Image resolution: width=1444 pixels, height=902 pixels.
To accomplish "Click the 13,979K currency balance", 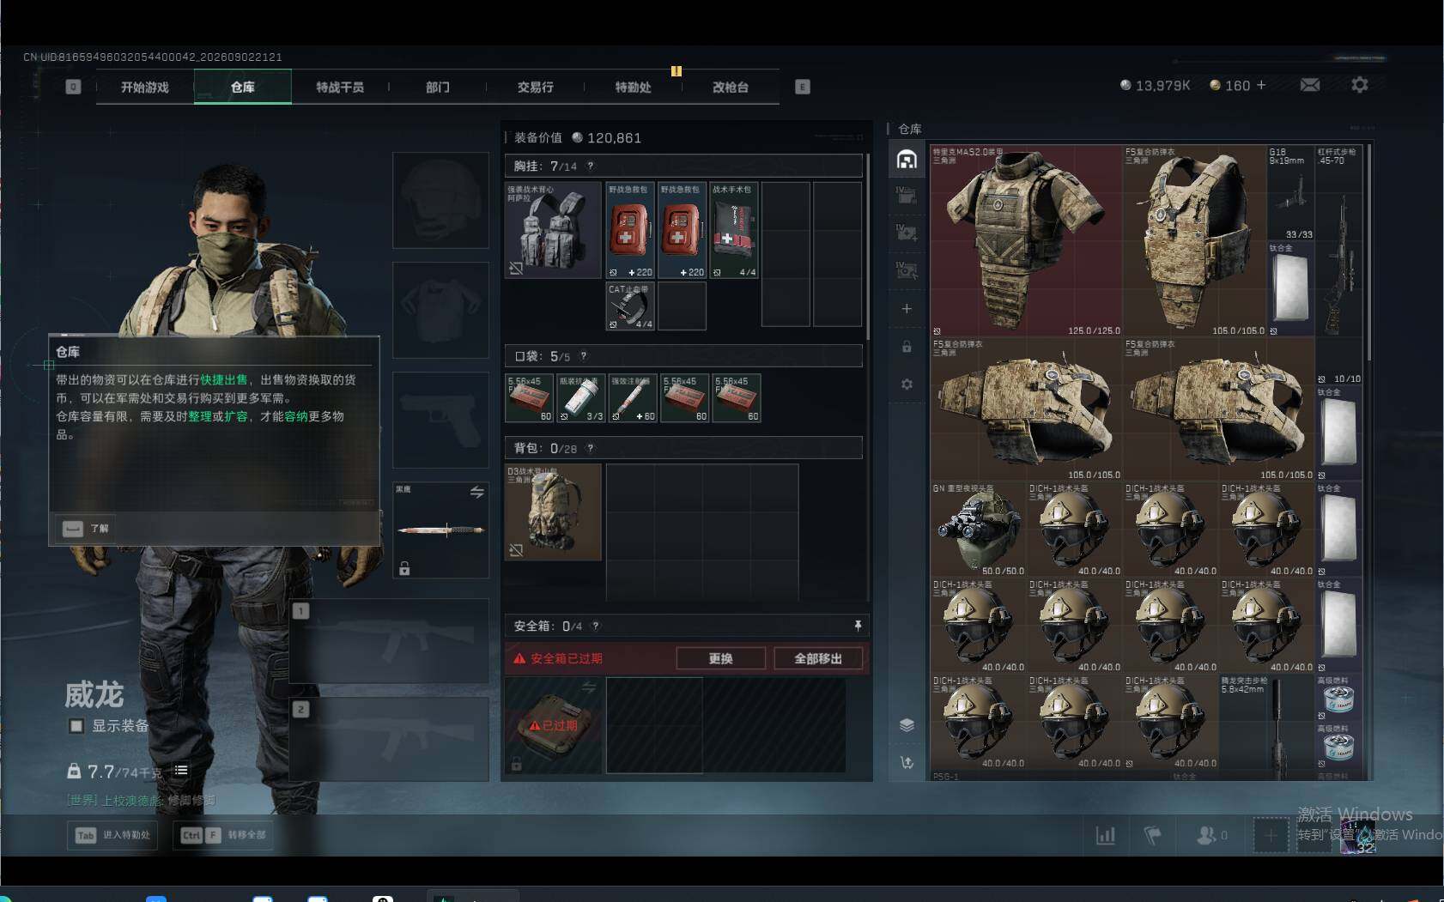I will 1156,86.
